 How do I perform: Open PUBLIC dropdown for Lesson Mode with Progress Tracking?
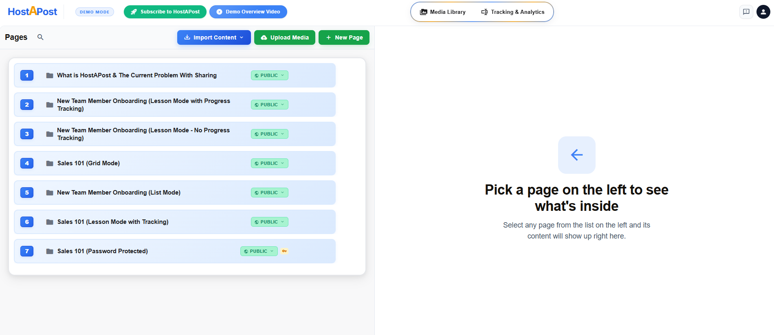[x=269, y=105]
